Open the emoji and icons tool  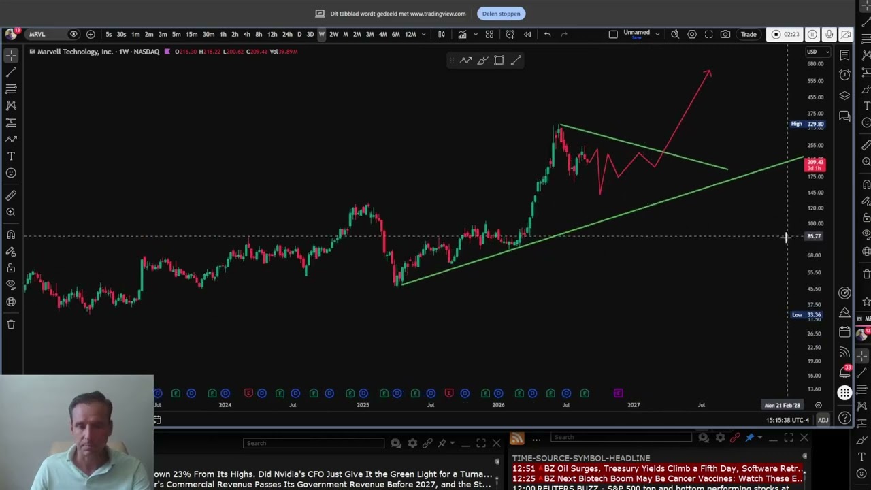coord(11,173)
